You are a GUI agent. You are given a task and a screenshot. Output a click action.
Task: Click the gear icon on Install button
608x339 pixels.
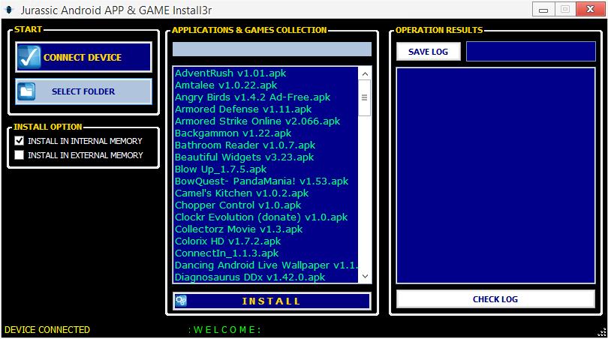point(181,301)
